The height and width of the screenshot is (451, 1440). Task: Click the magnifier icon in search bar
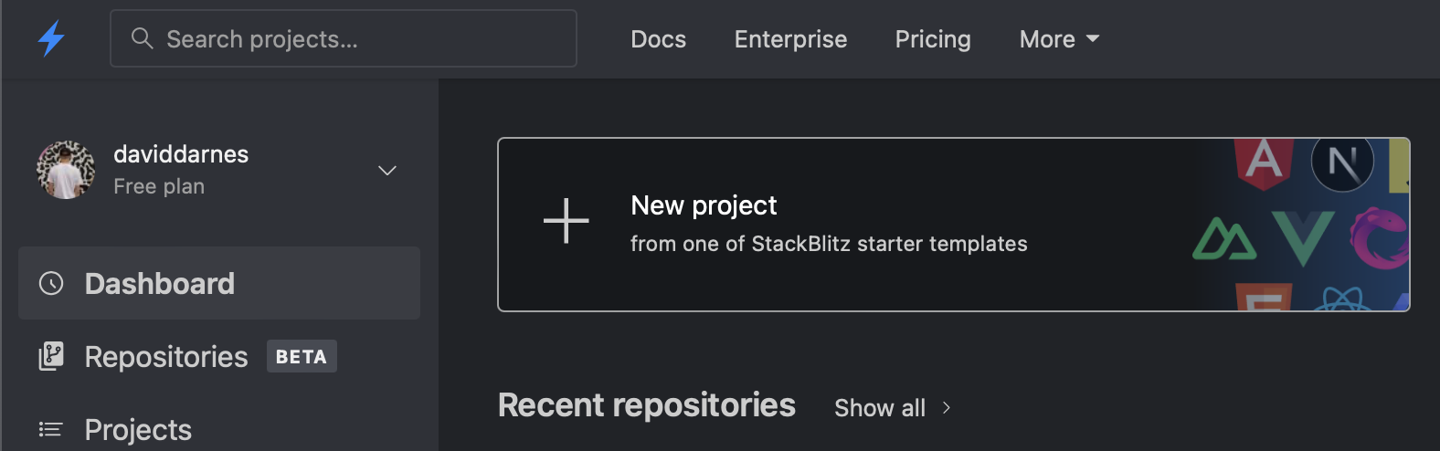[142, 38]
